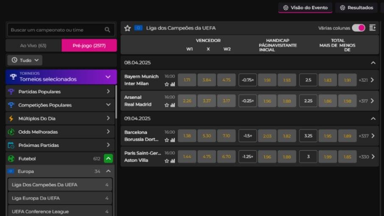Open more markets arrow for Bayern Munich match
The height and width of the screenshot is (216, 384).
373,80
